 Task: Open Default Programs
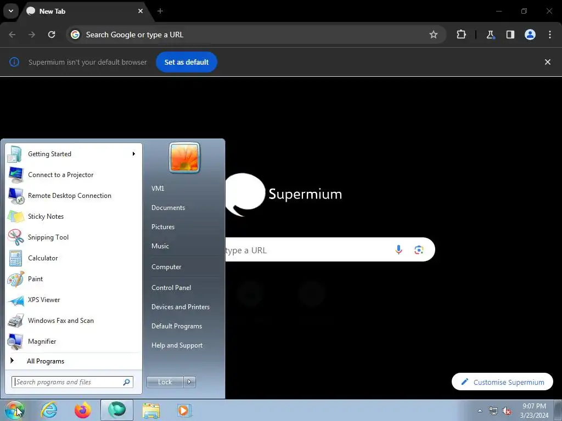177,326
